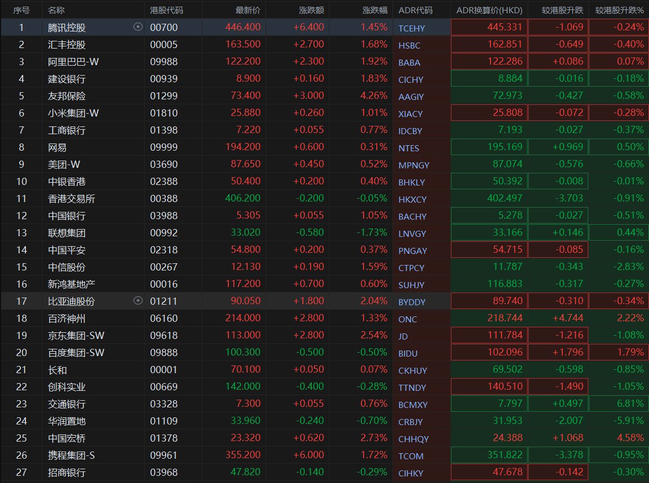
Task: Click ADR code NTES
Action: [x=408, y=148]
